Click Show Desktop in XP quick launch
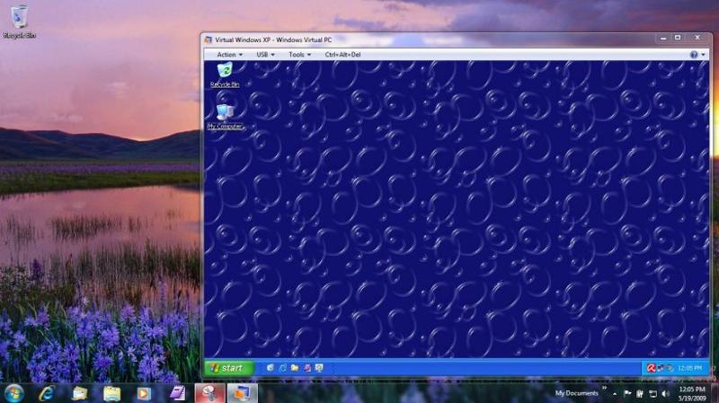This screenshot has height=403, width=719. [x=271, y=368]
